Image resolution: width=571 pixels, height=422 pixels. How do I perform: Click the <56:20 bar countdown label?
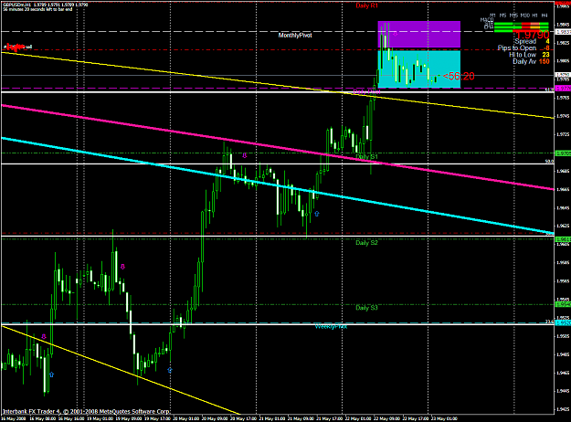(459, 76)
